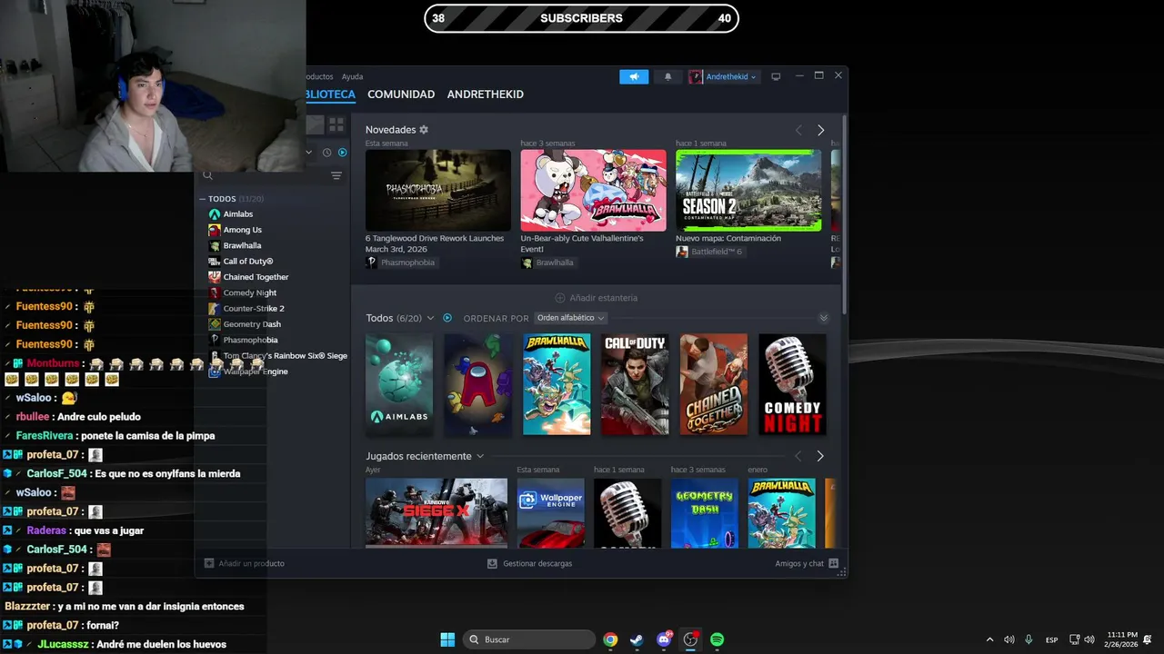
Task: Toggle recent activity clock filter
Action: [x=326, y=153]
